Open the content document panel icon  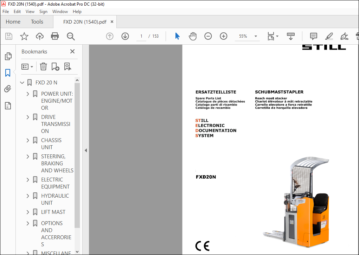[8, 106]
